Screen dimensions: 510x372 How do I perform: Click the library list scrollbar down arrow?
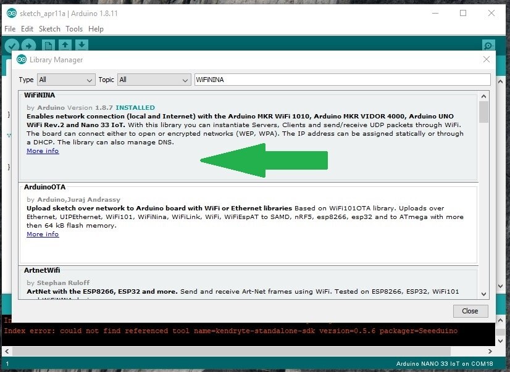coord(483,294)
